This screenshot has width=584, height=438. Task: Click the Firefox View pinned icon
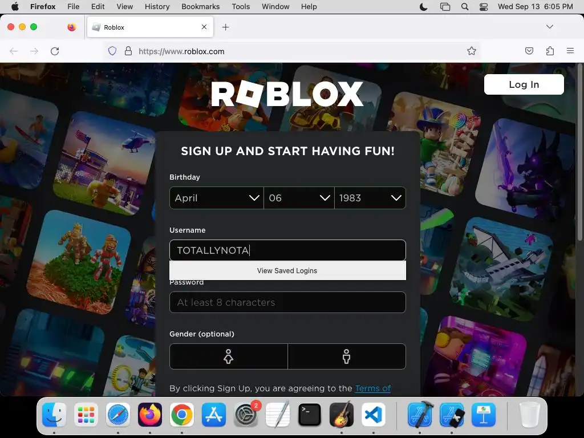tap(72, 27)
